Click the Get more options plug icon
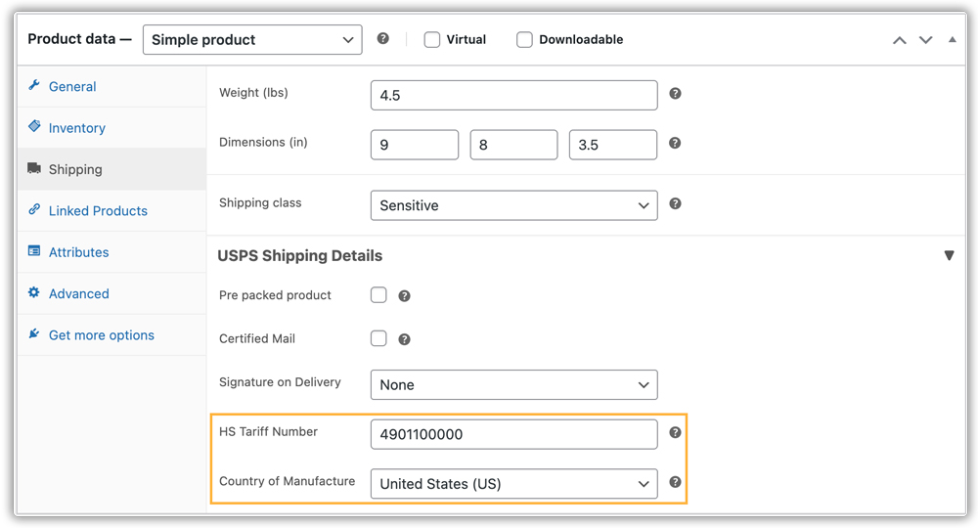978x528 pixels. pos(34,334)
